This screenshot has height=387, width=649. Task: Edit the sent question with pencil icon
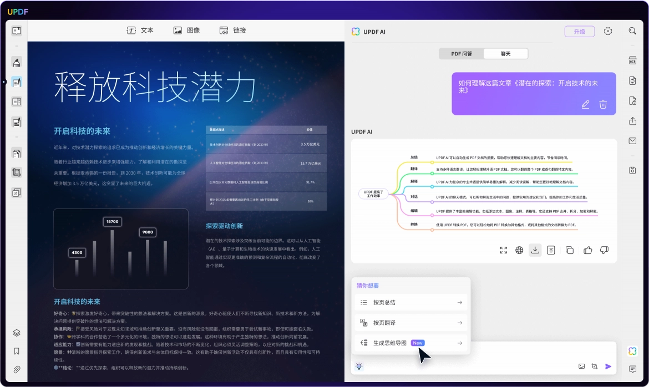(585, 104)
